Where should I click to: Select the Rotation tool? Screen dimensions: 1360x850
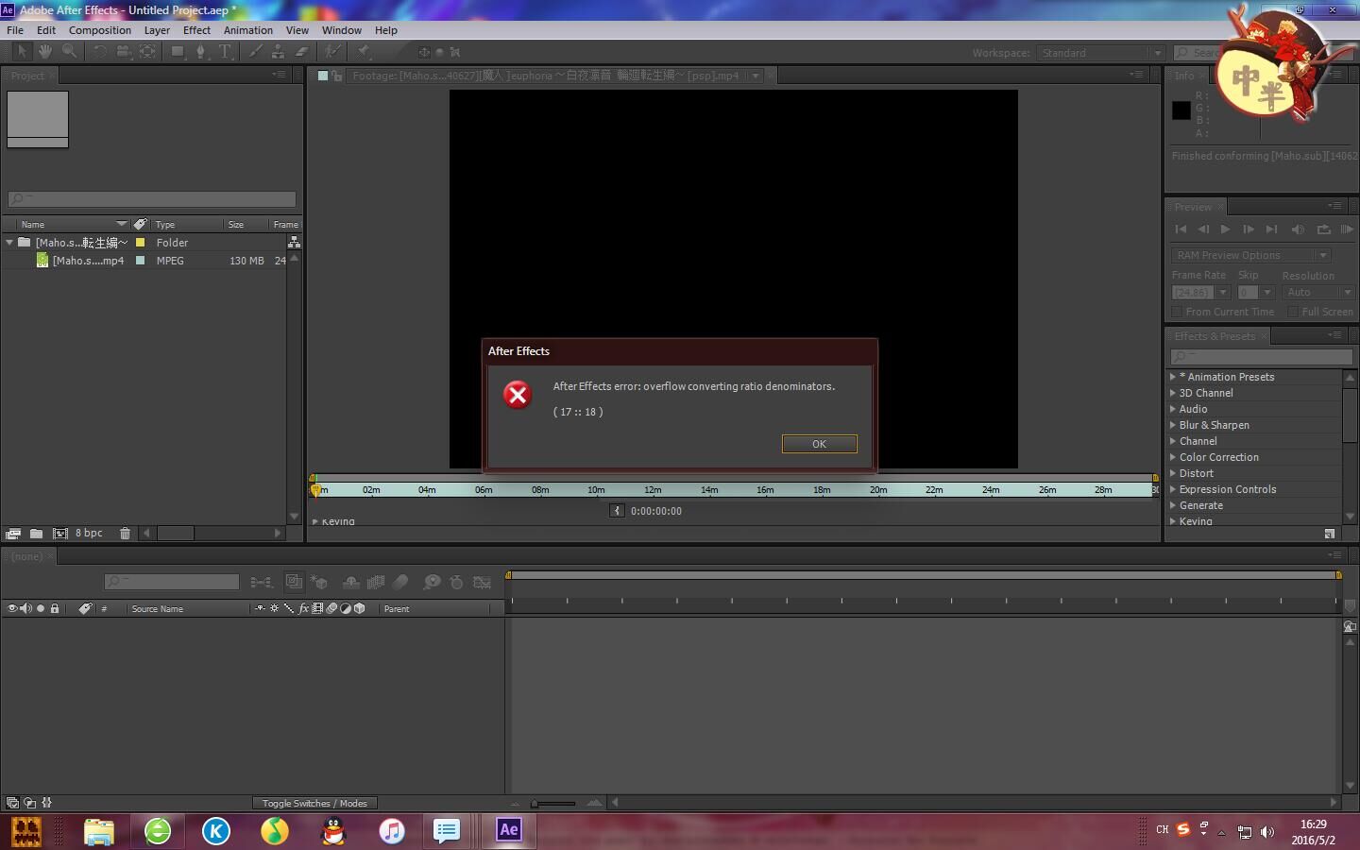99,51
